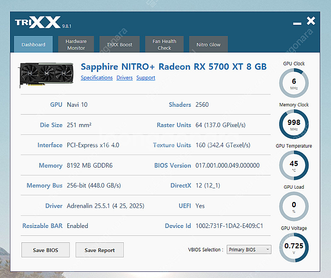Click the GPU Voltage gauge showing 0.725

[294, 248]
